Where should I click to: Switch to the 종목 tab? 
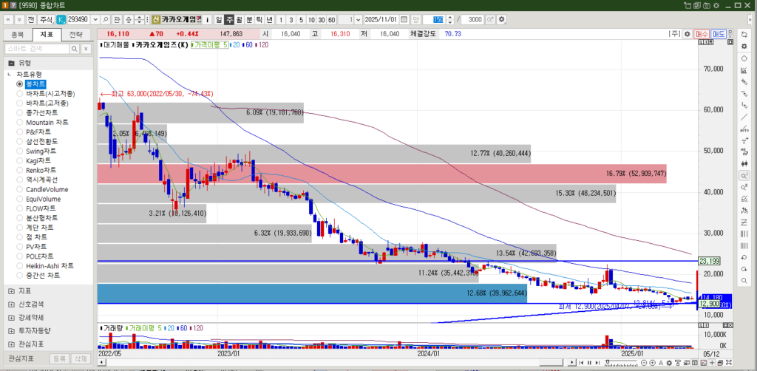point(17,34)
